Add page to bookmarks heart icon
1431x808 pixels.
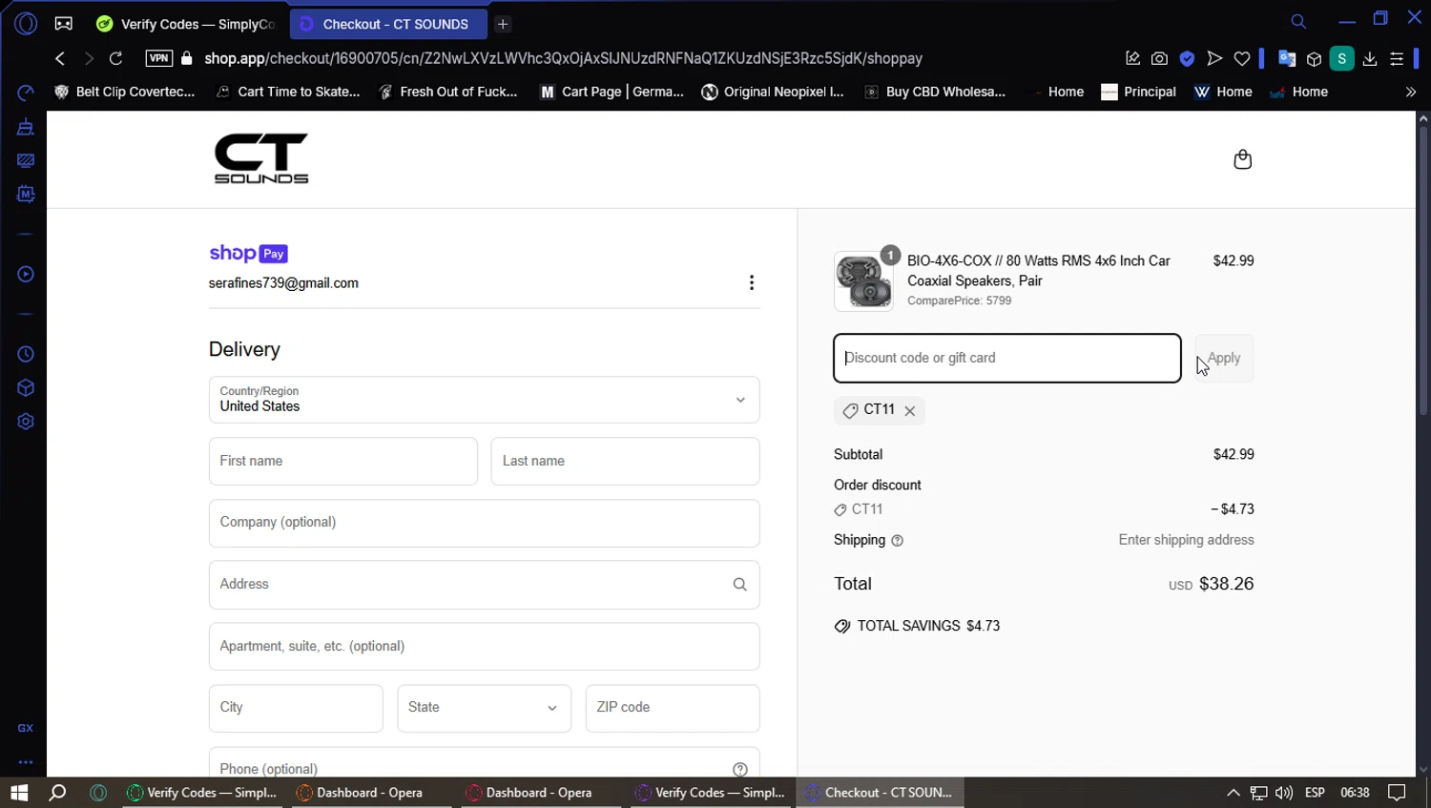pos(1242,58)
